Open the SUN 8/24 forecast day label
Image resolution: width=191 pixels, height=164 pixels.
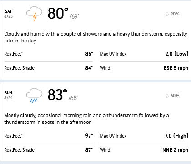[x=9, y=95]
